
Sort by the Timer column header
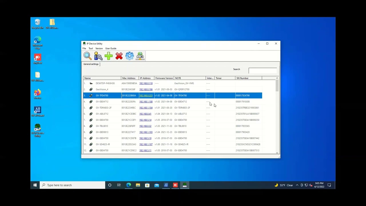click(225, 78)
